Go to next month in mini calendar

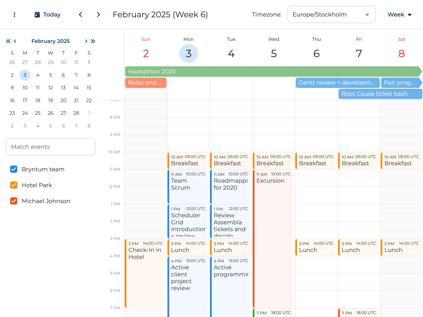click(86, 41)
